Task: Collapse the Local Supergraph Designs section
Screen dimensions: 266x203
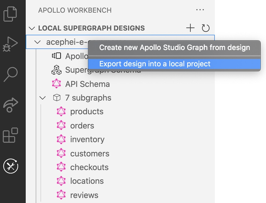Action: point(32,28)
